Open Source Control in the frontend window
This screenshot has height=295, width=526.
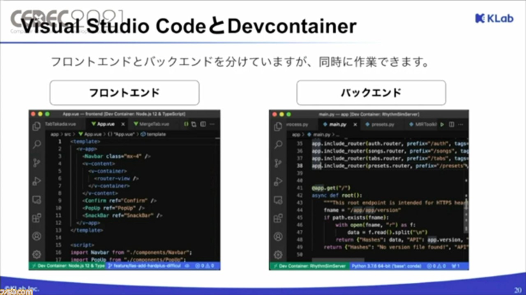click(37, 162)
